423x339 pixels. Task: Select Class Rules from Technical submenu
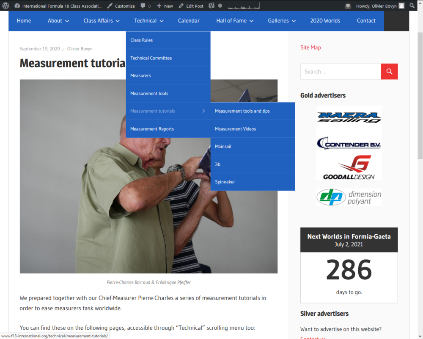(x=168, y=40)
